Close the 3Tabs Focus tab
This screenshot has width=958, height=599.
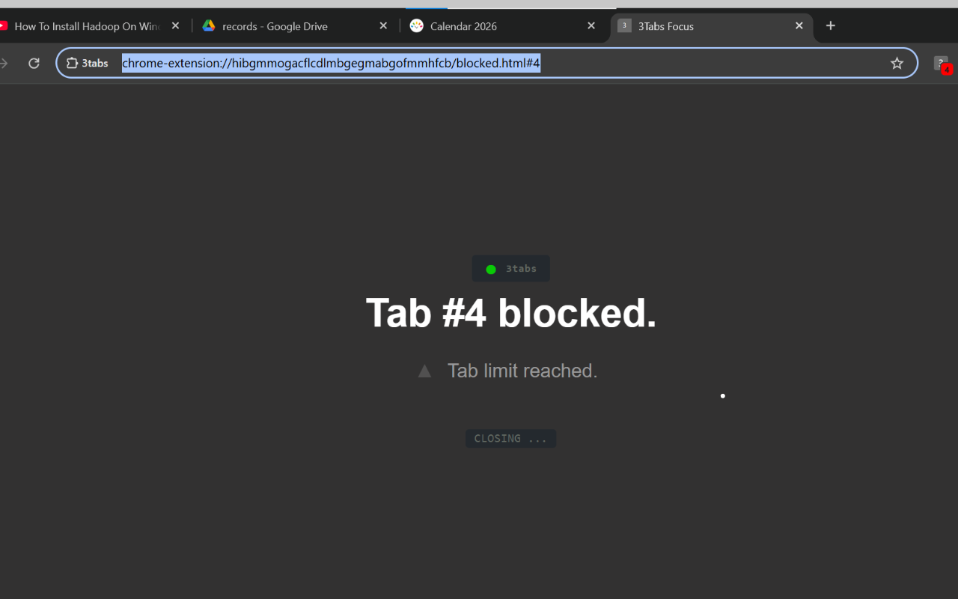pos(799,25)
